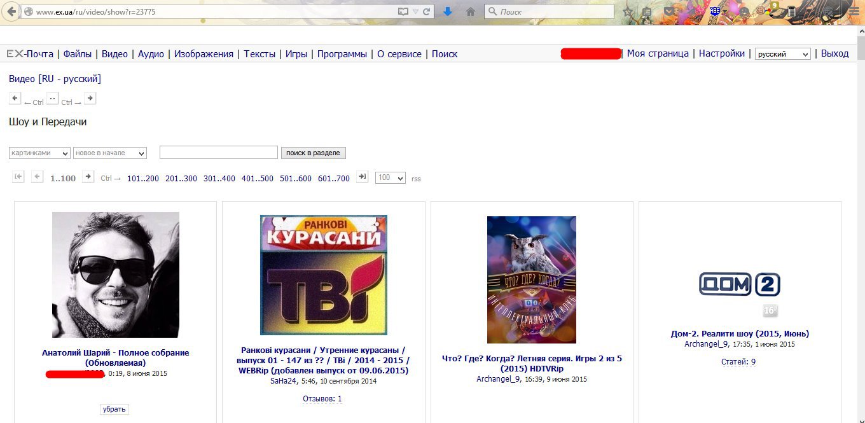This screenshot has width=865, height=423.
Task: Navigate to 'Программы' in the top menu
Action: pos(342,54)
